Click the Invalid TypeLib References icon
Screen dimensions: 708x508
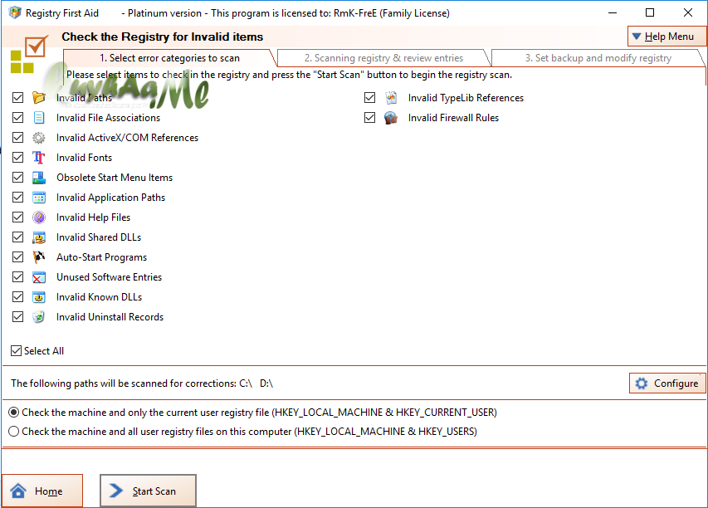tap(391, 98)
